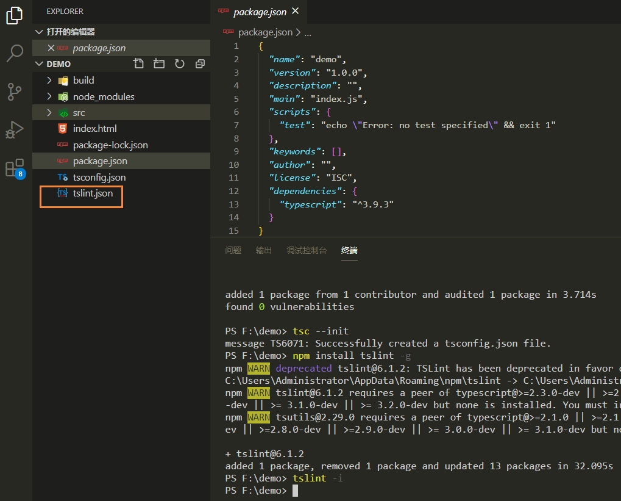Refresh the DEMO explorer tree
The height and width of the screenshot is (501, 621).
coord(179,63)
